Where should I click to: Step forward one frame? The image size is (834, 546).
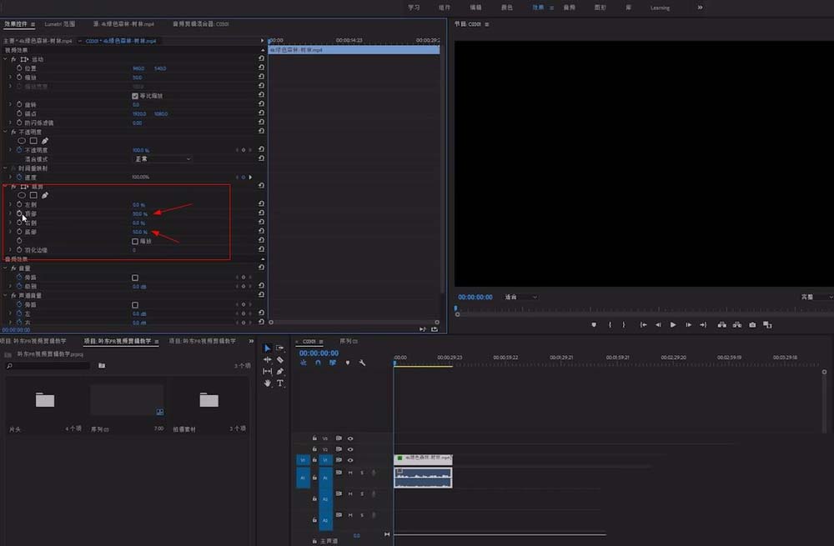point(688,325)
